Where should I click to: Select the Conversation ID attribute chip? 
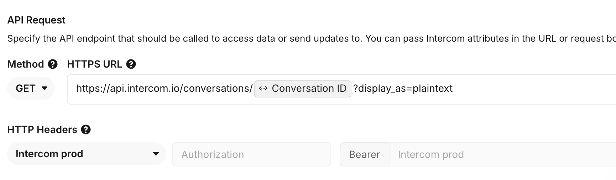coord(303,89)
